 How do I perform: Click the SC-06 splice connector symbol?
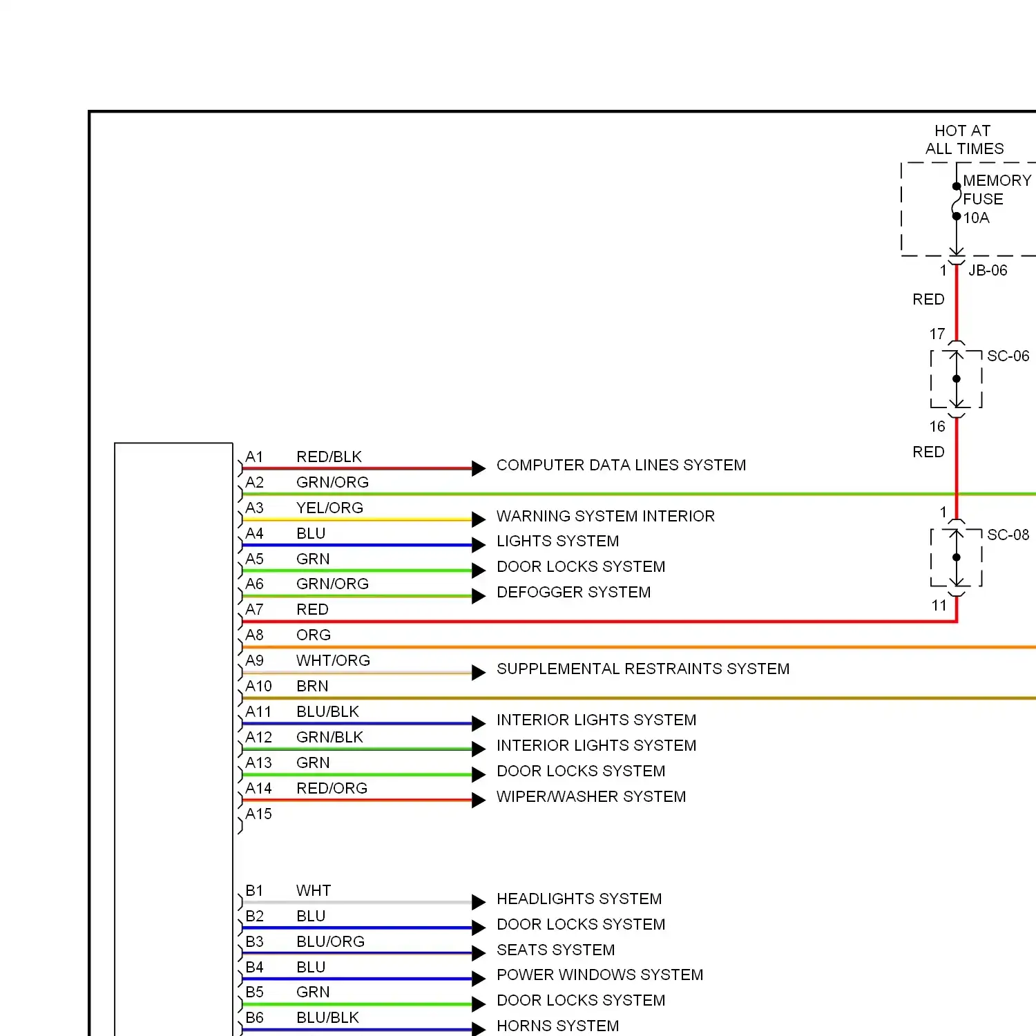point(957,379)
